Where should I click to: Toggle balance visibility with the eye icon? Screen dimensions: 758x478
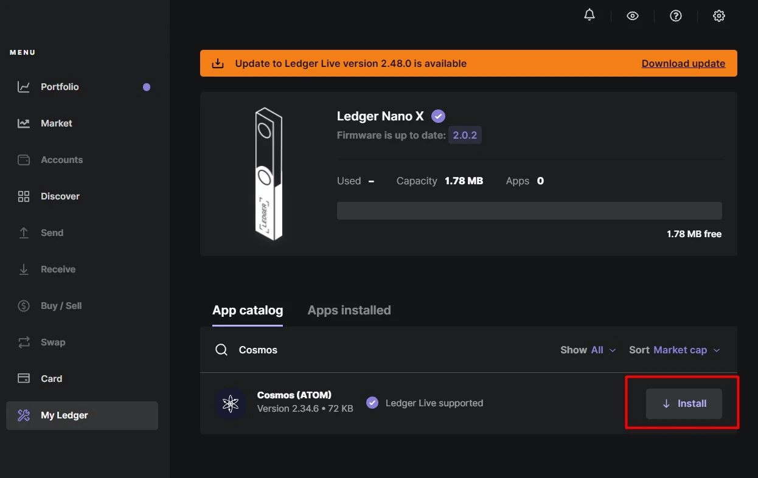[633, 16]
